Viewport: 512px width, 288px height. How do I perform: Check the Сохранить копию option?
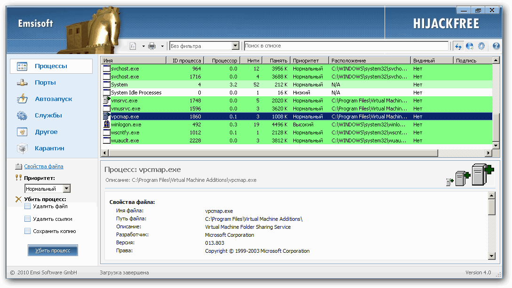click(x=27, y=231)
